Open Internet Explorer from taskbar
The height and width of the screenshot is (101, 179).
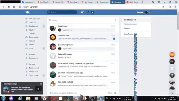coord(20,98)
